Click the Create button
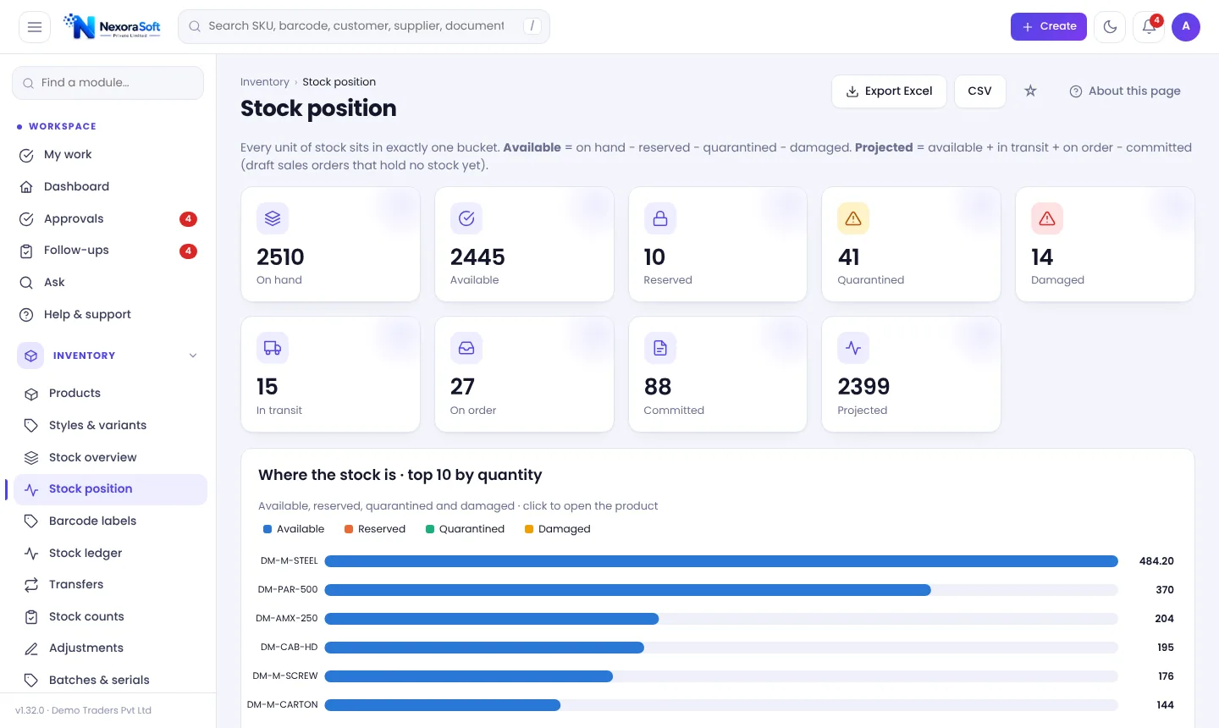Image resolution: width=1219 pixels, height=728 pixels. coord(1049,26)
